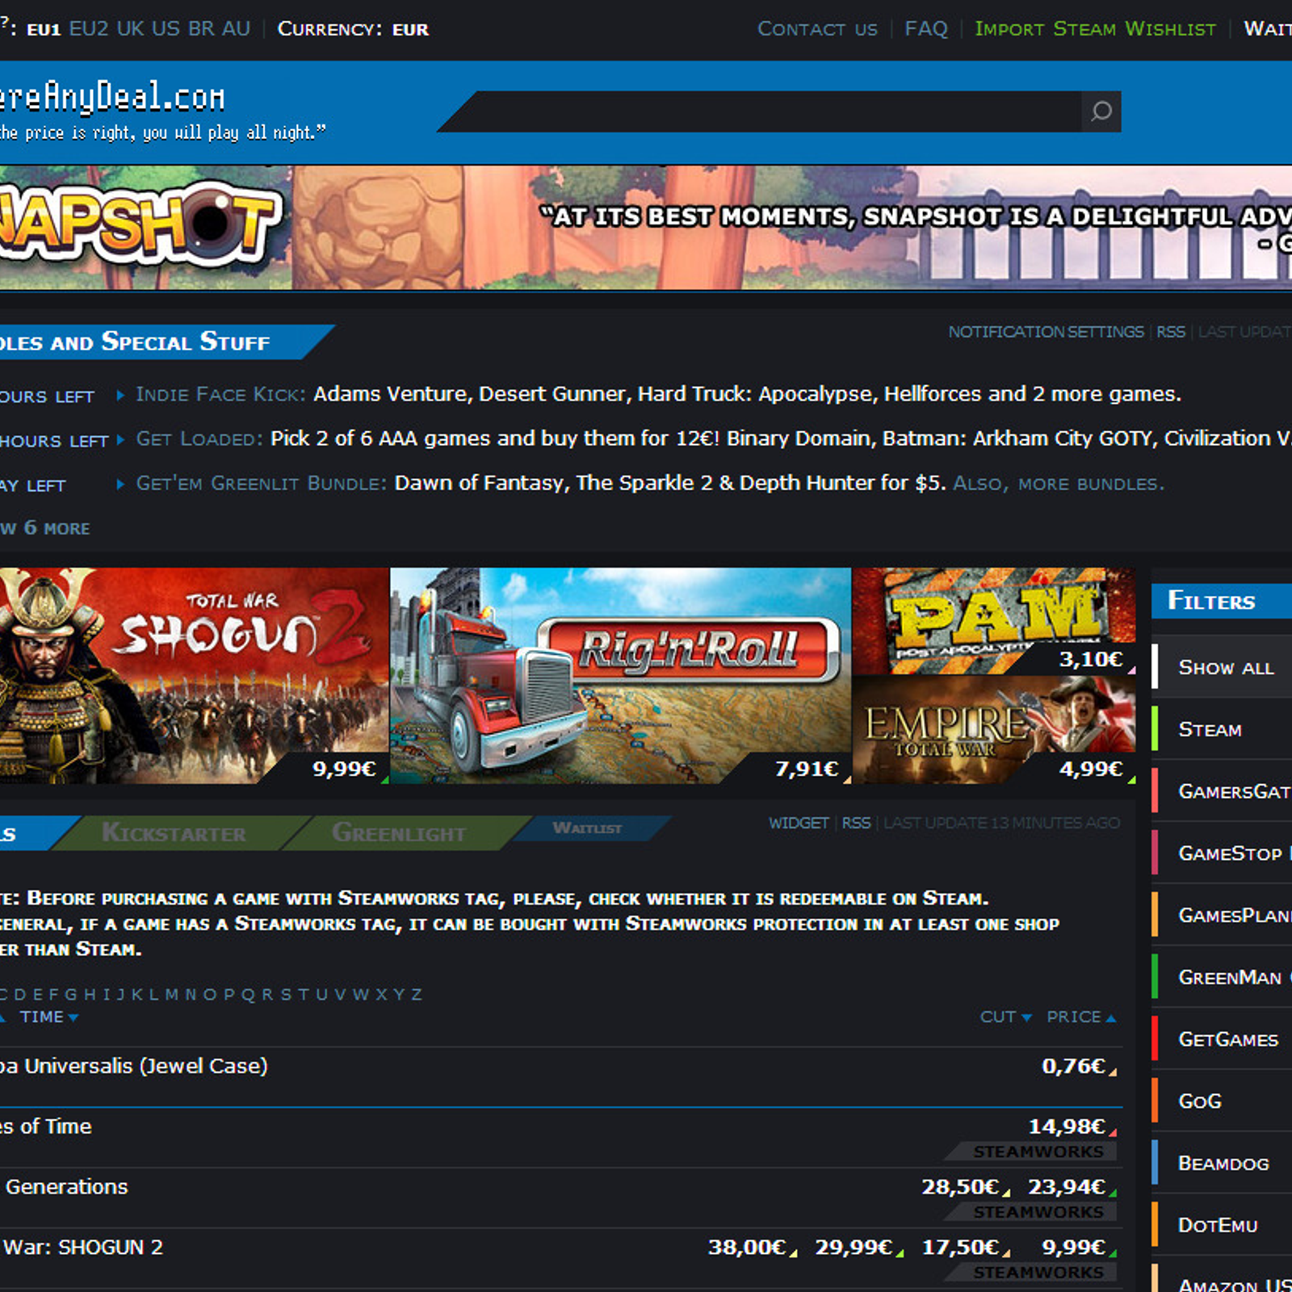Toggle the DotEmu store filter
Viewport: 1292px width, 1292px height.
1223,1225
